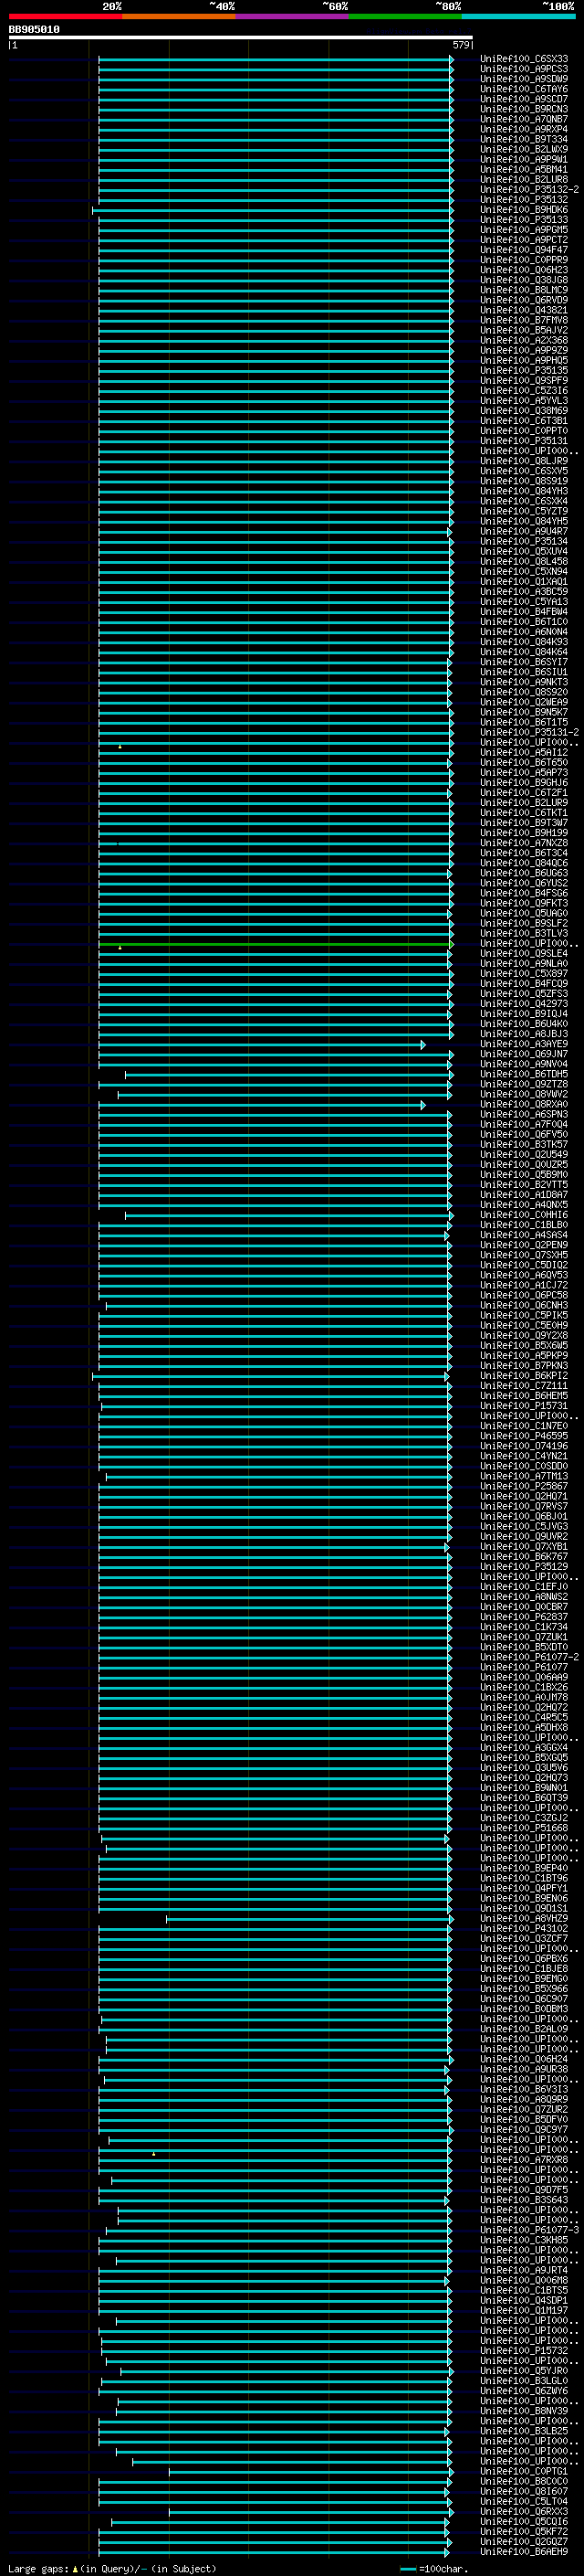Click the UniRef100_P15731 label
584x2576 pixels.
pos(524,1406)
